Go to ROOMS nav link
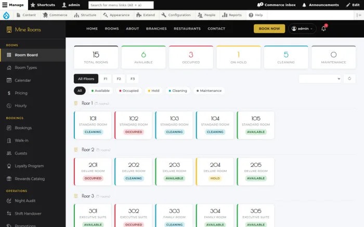This screenshot has width=364, height=227. click(112, 29)
